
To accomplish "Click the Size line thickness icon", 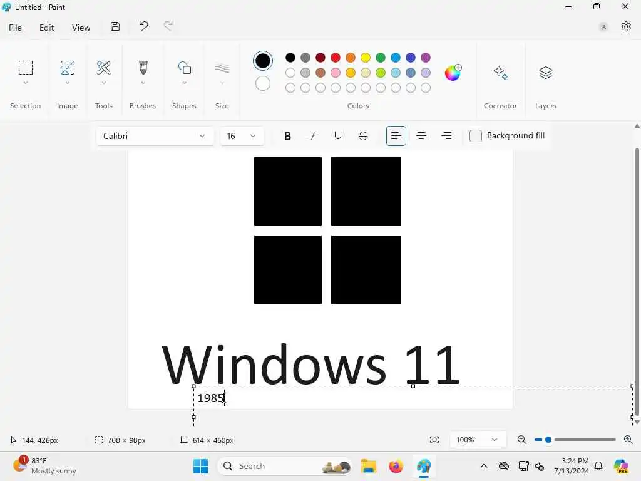I will 222,68.
